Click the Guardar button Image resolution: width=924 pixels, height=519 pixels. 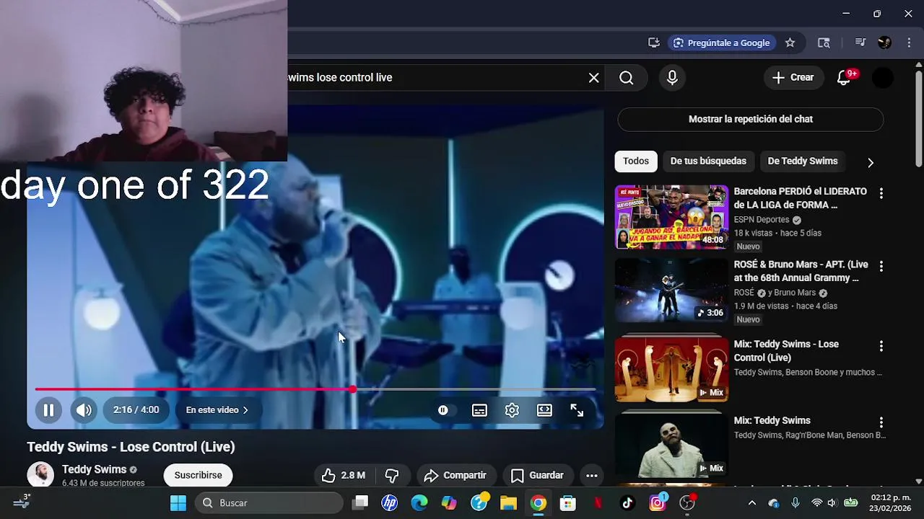pyautogui.click(x=537, y=476)
